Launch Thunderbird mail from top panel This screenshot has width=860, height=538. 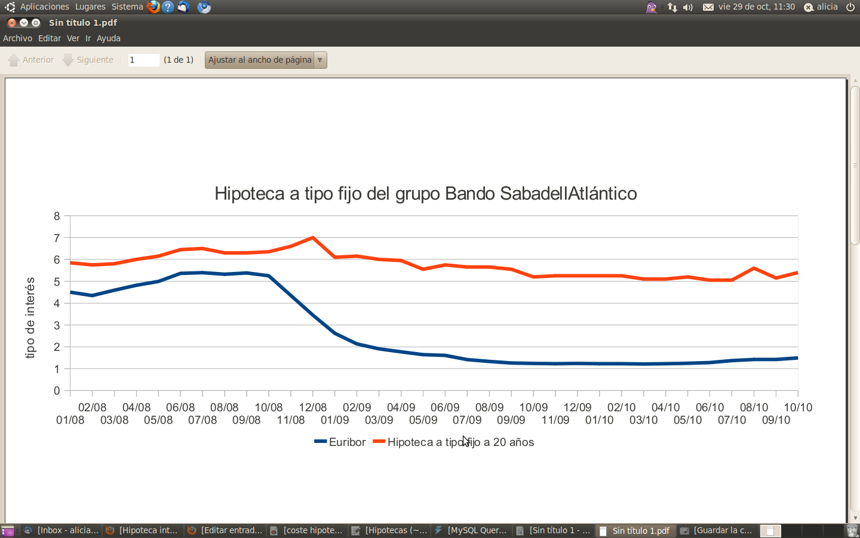coord(183,7)
